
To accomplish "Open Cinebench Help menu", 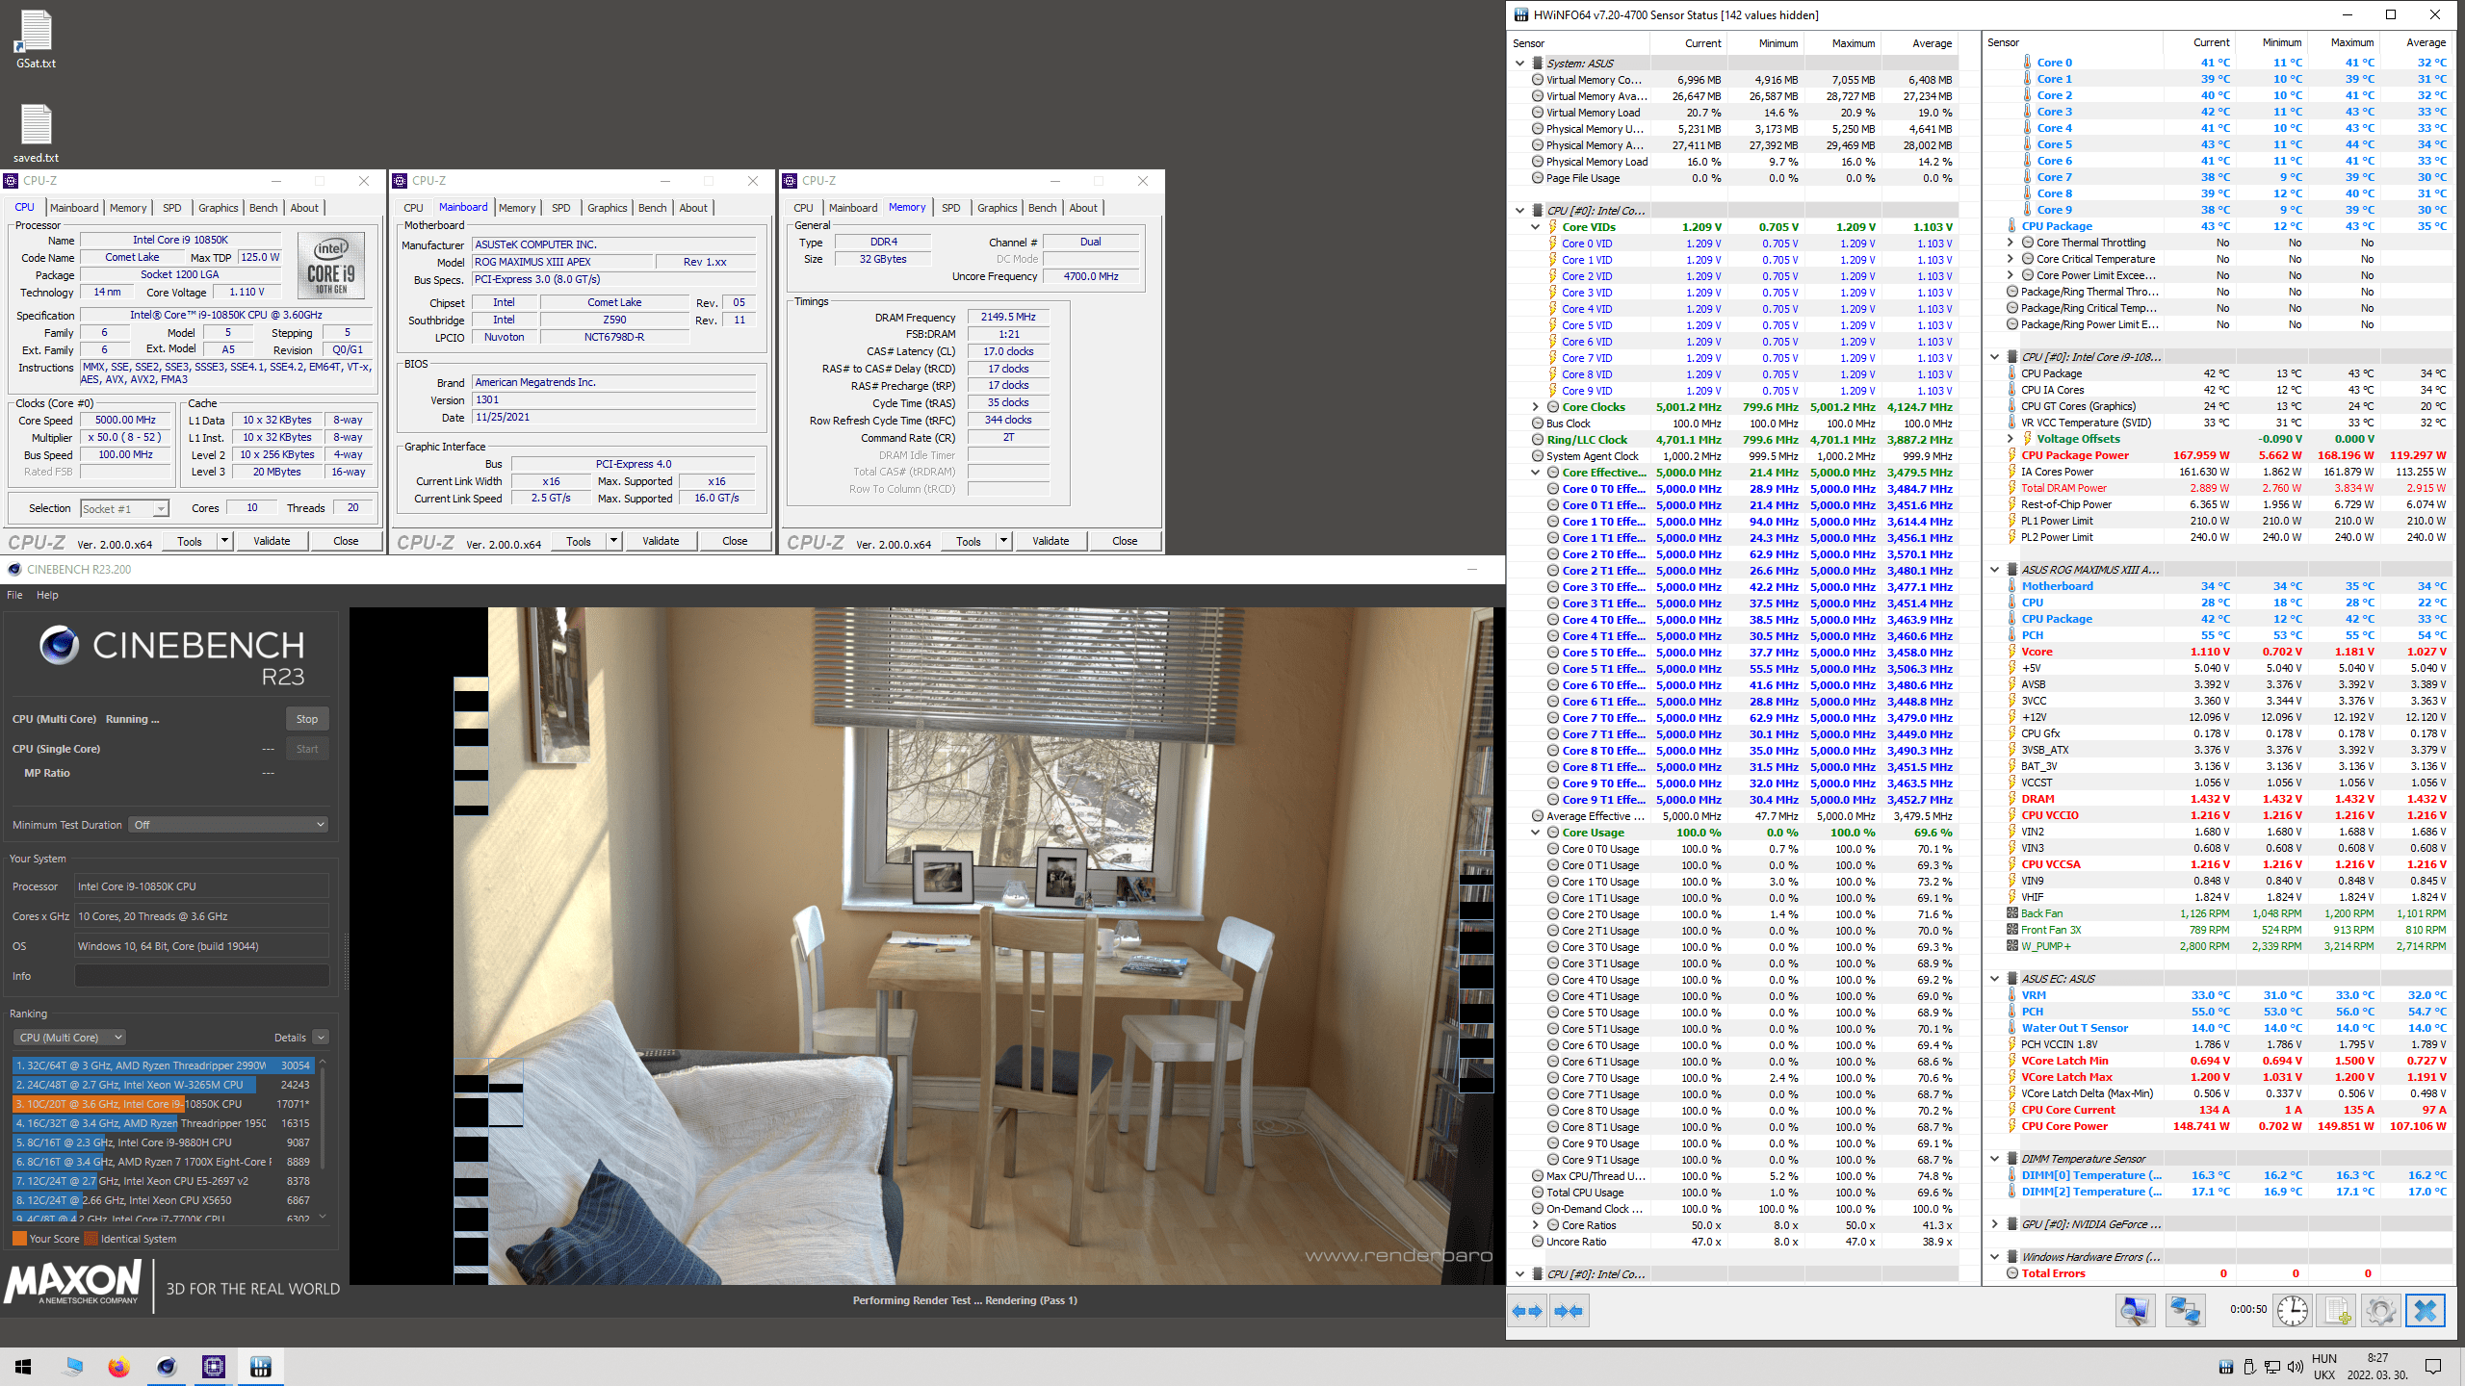I will coord(47,595).
